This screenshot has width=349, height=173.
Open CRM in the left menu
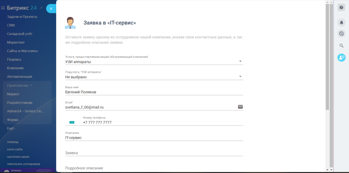(x=11, y=25)
